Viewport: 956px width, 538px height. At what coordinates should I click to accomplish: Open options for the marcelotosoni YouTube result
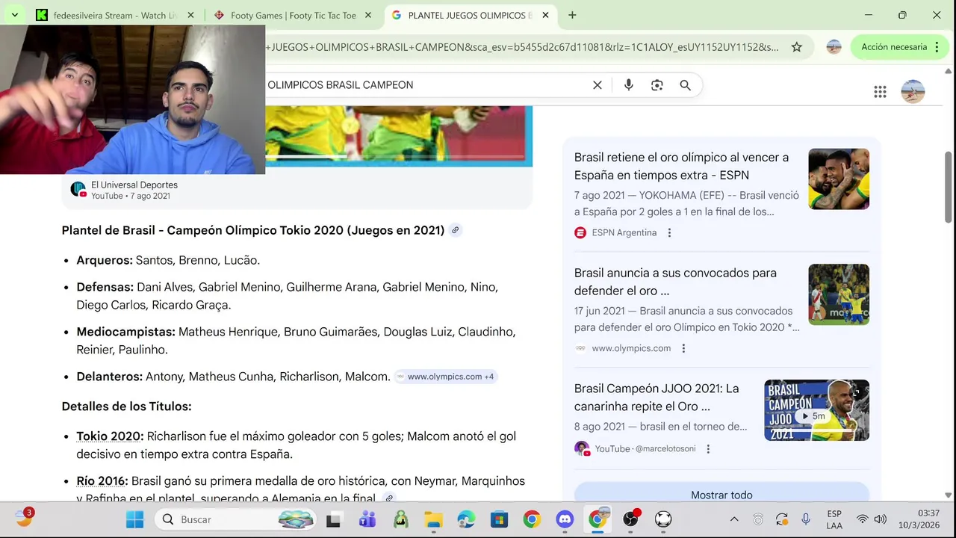(708, 448)
